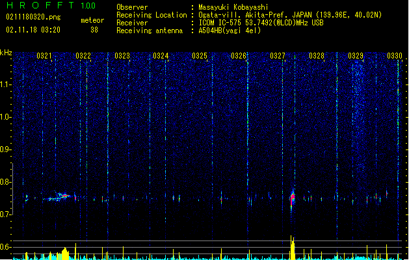Click the 0.9 frequency axis label
409x260 pixels.
click(6, 149)
